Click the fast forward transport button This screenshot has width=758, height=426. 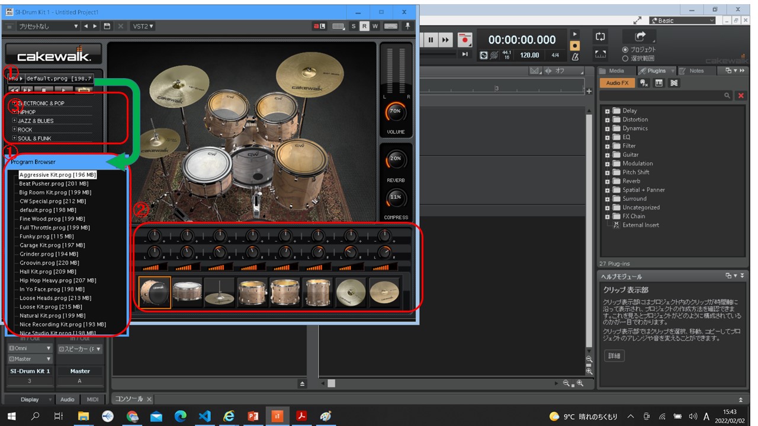click(445, 40)
